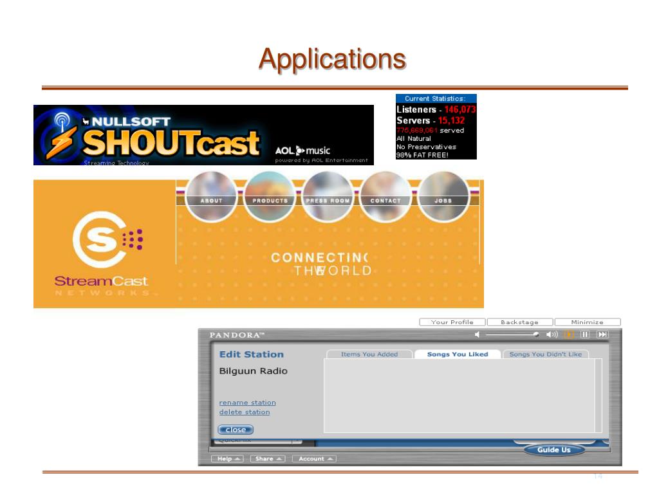This screenshot has width=659, height=494.
Task: Open the About circle on StreamCast
Action: [x=211, y=197]
